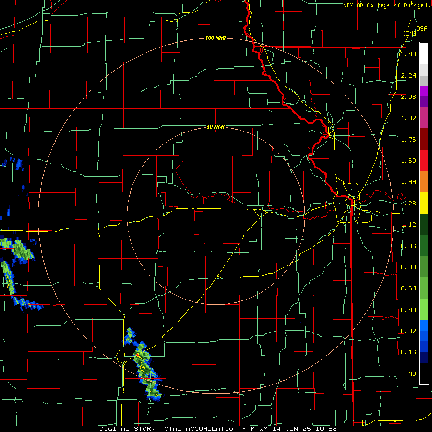The image size is (432, 432).
Task: Click the "[IN]" units label
Action: [x=409, y=33]
